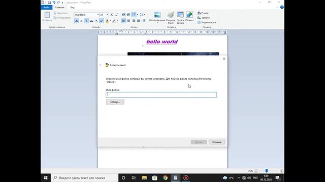Open the bullet list style dropdown arrow
325x182 pixels.
[138, 15]
